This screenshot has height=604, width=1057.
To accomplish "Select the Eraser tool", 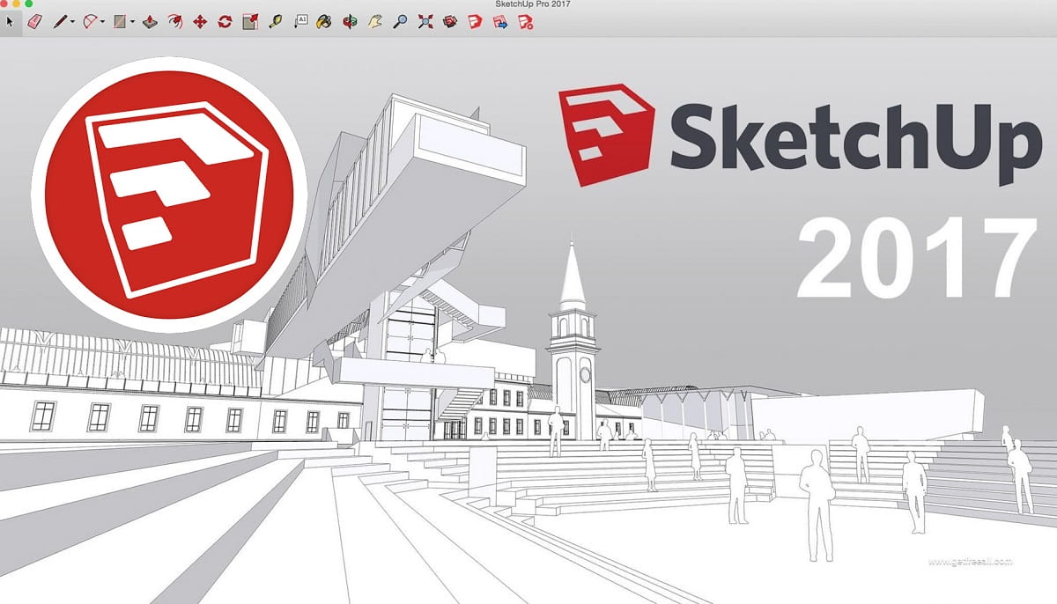I will point(35,20).
